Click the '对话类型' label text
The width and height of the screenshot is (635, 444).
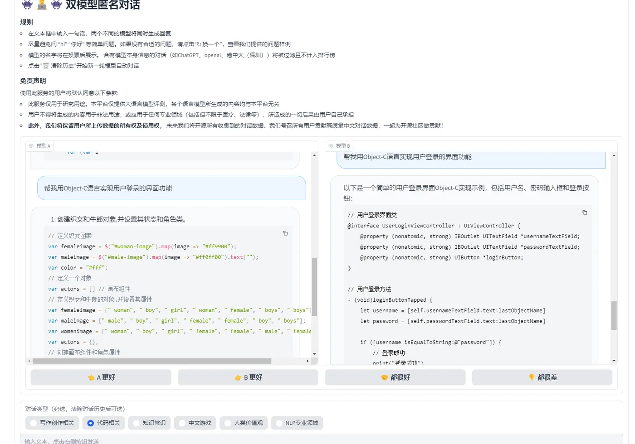36,409
